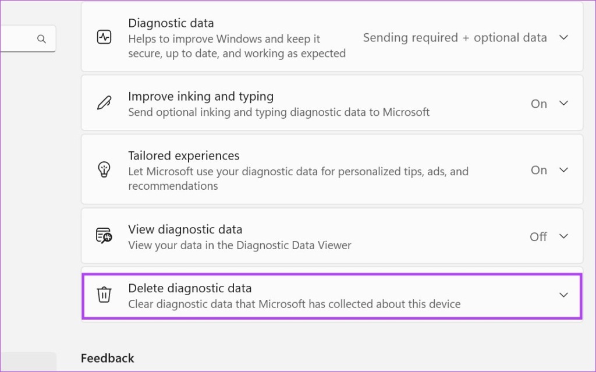The image size is (596, 372).
Task: Expand the Delete diagnostic data row
Action: click(563, 295)
